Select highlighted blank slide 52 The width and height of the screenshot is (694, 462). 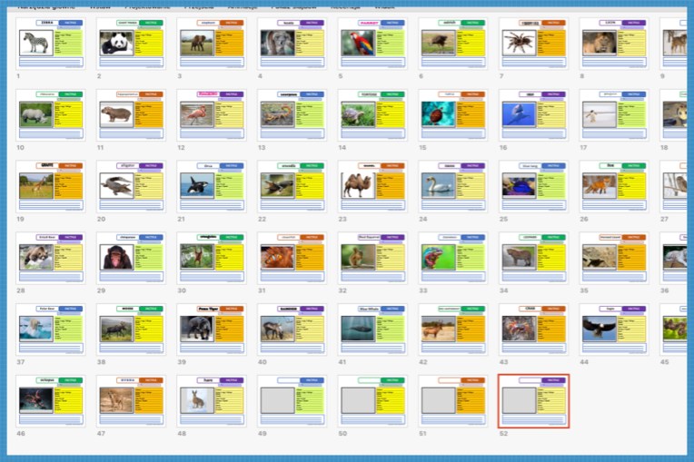click(534, 401)
